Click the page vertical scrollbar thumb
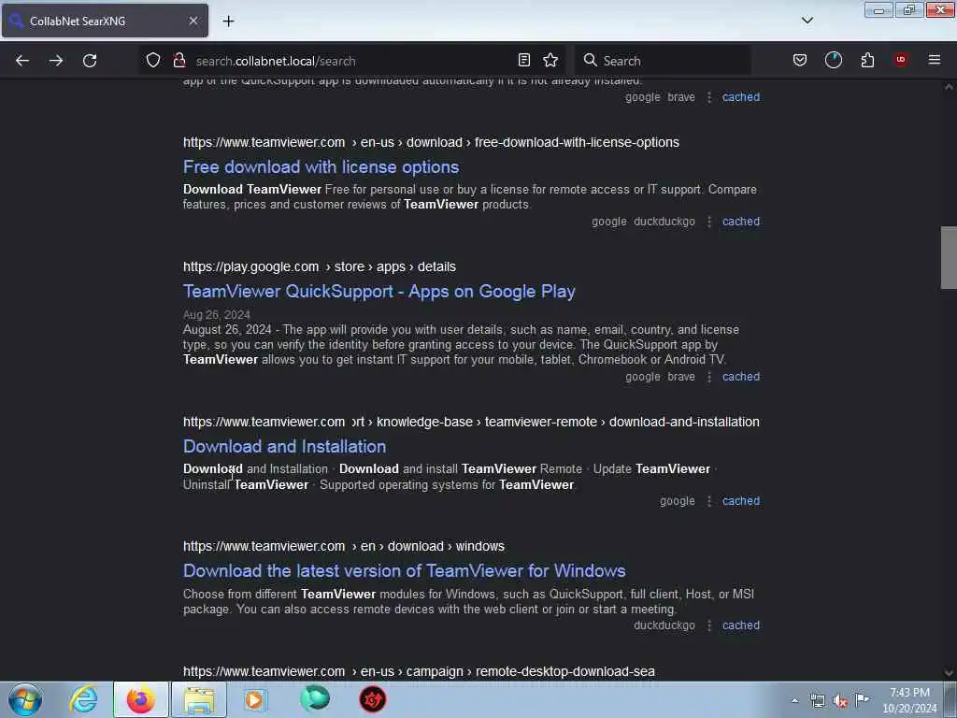 click(949, 256)
